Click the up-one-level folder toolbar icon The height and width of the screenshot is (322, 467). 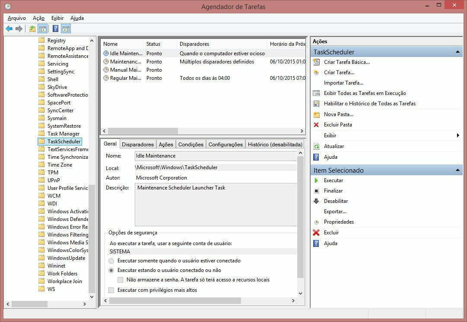(32, 29)
